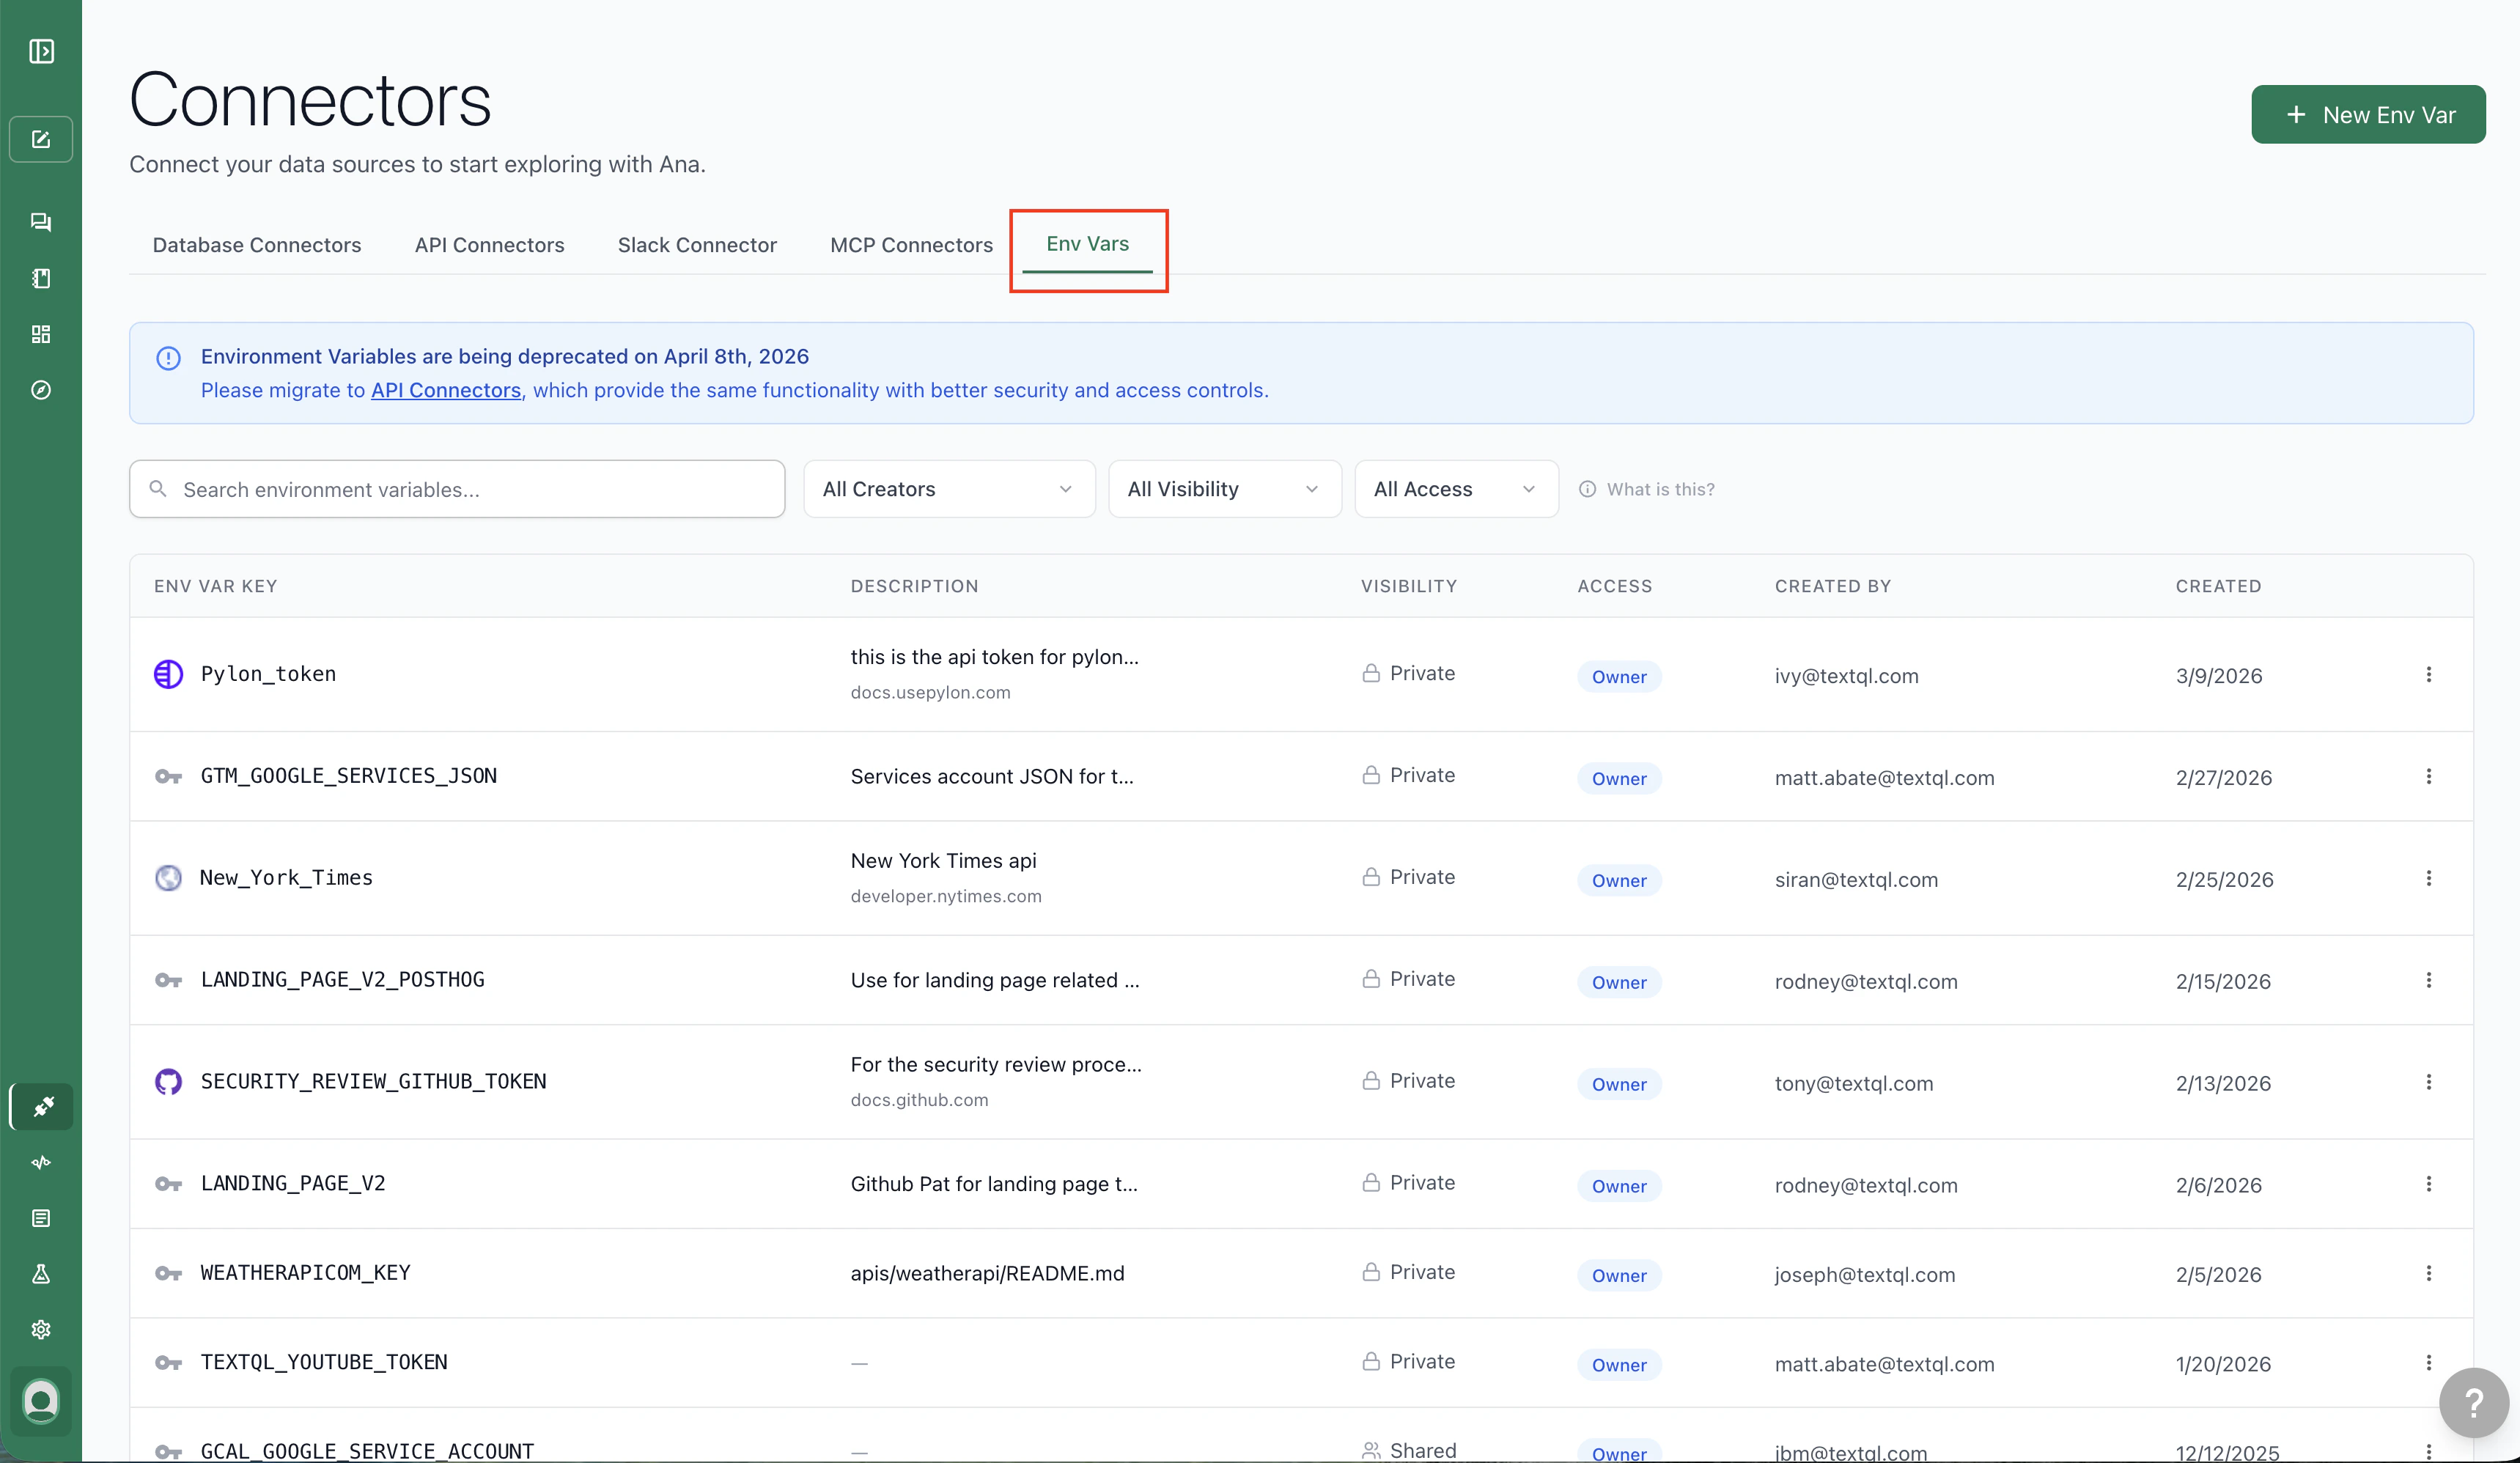Click the WEATHERAPICOM_KEY row name
The image size is (2520, 1463).
[x=305, y=1273]
